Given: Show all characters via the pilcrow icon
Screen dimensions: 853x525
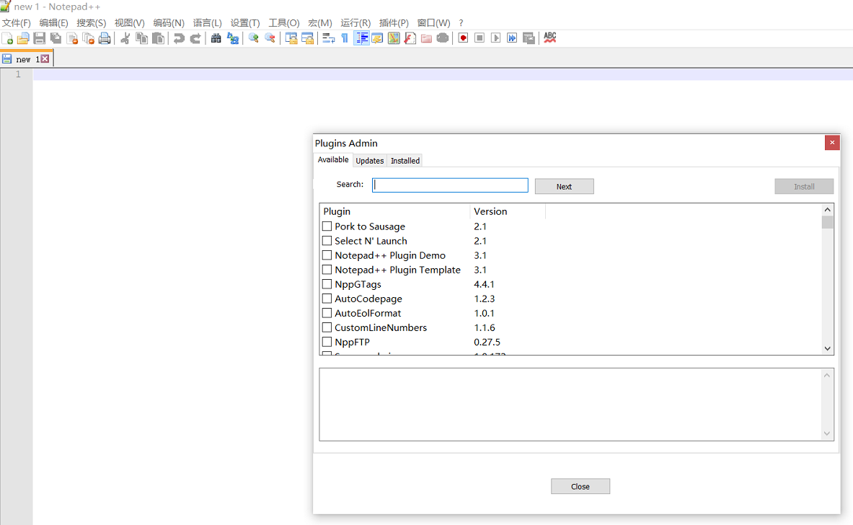Looking at the screenshot, I should pyautogui.click(x=345, y=38).
